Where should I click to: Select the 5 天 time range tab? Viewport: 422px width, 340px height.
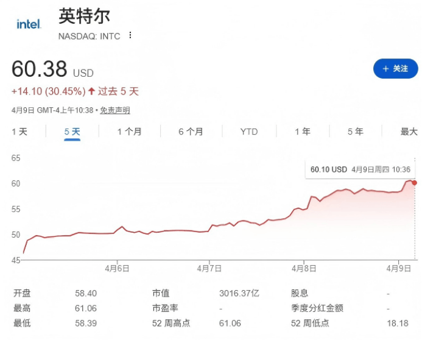point(72,132)
